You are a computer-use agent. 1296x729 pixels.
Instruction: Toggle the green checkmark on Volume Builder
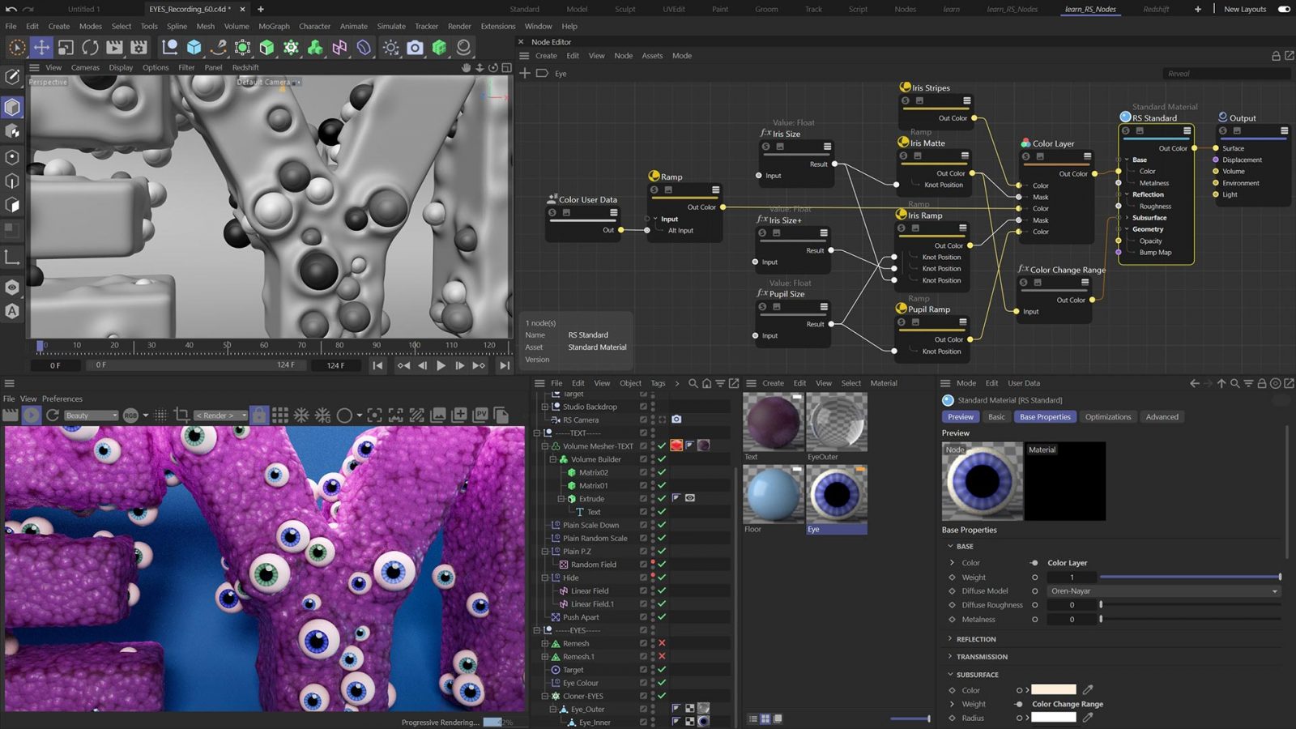[x=661, y=458]
